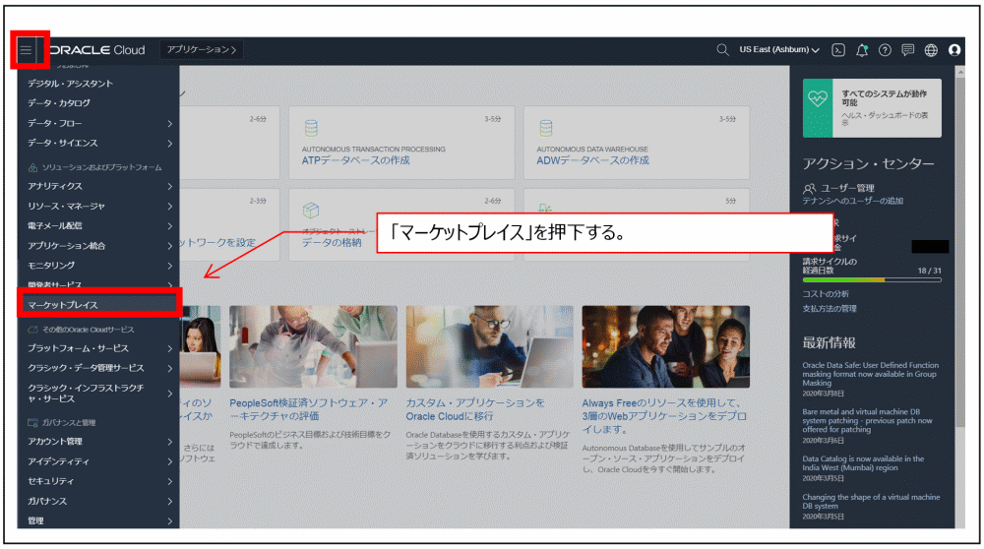Viewport: 984px width, 549px height.
Task: Click ATPデータベースの作成 link
Action: pyautogui.click(x=355, y=160)
